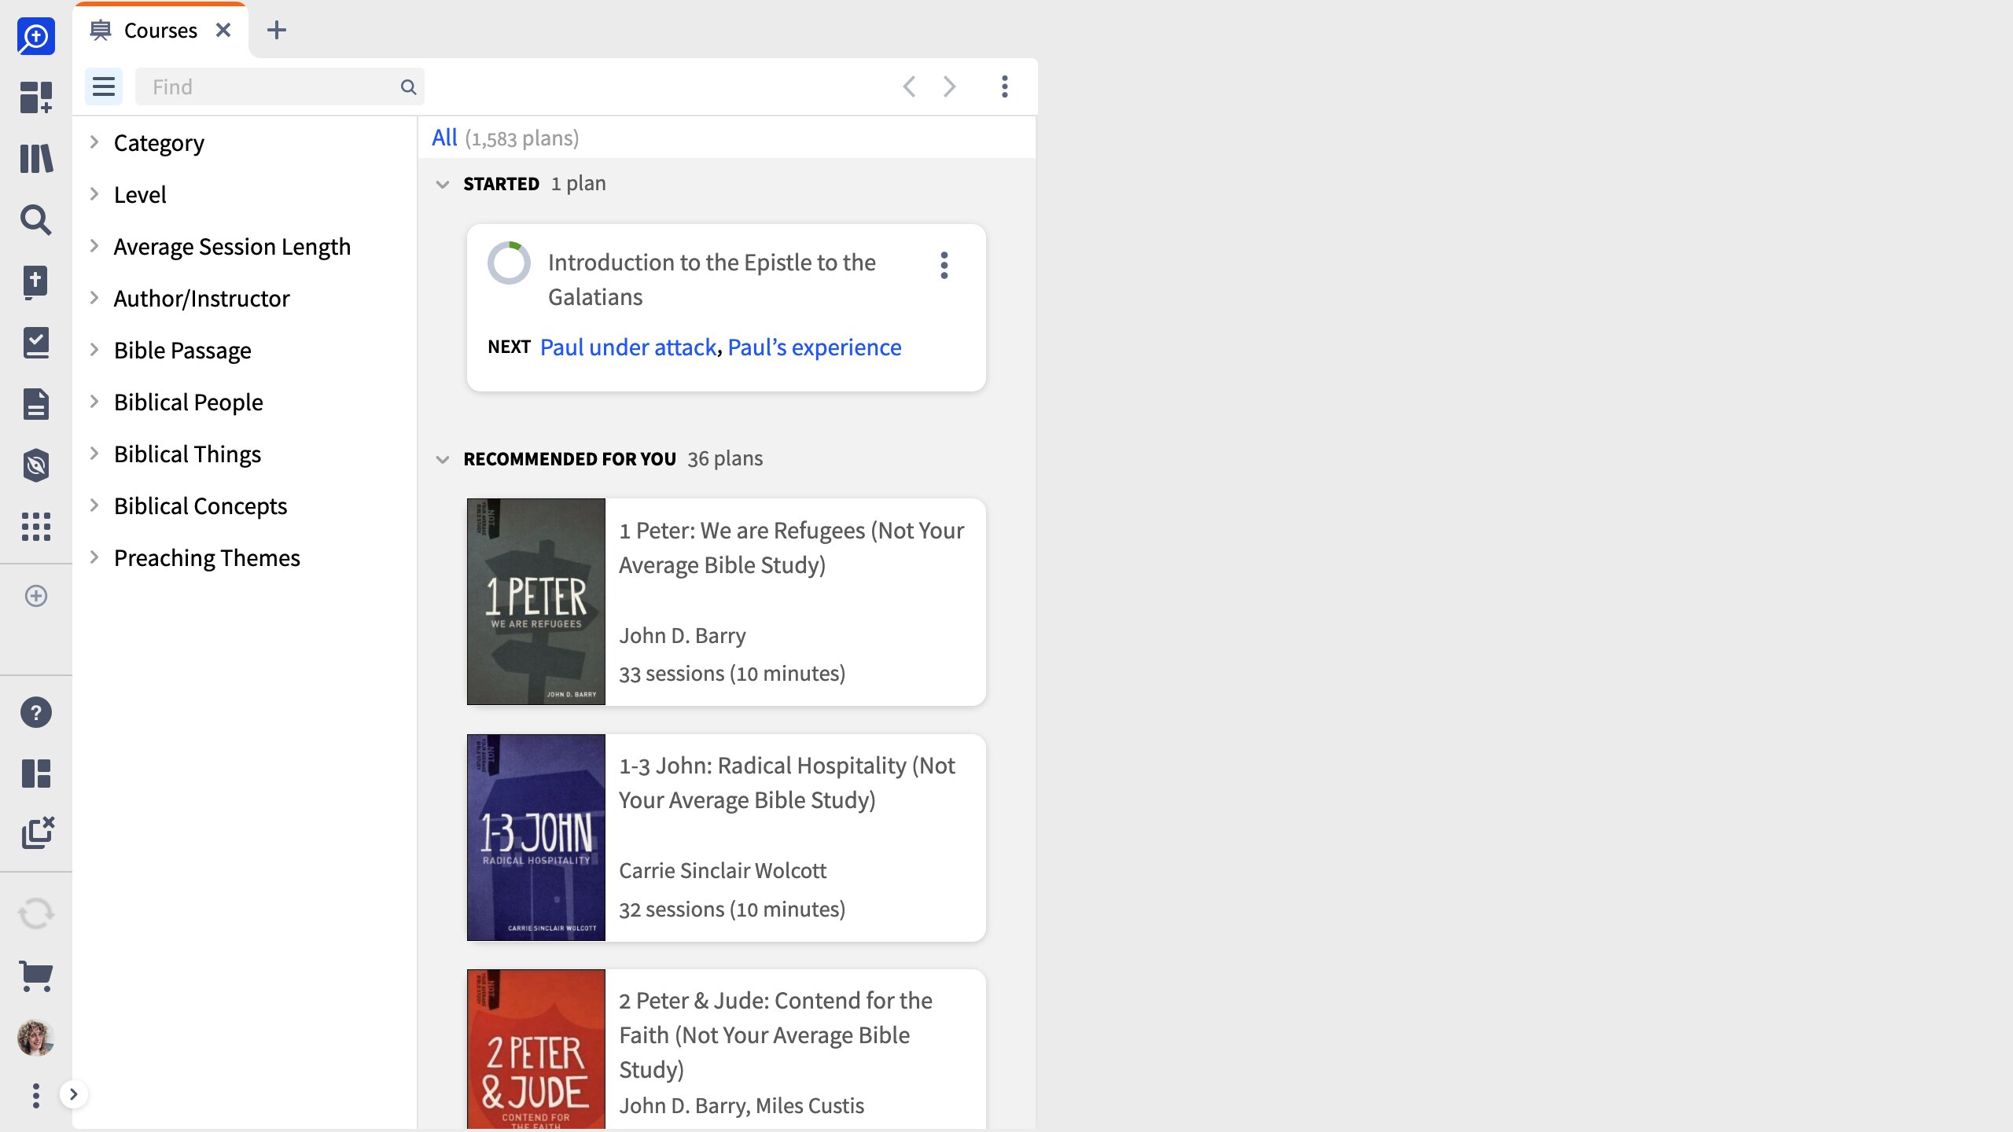Image resolution: width=2013 pixels, height=1132 pixels.
Task: Click the 32 sessions (10 minutes) text
Action: tap(732, 909)
